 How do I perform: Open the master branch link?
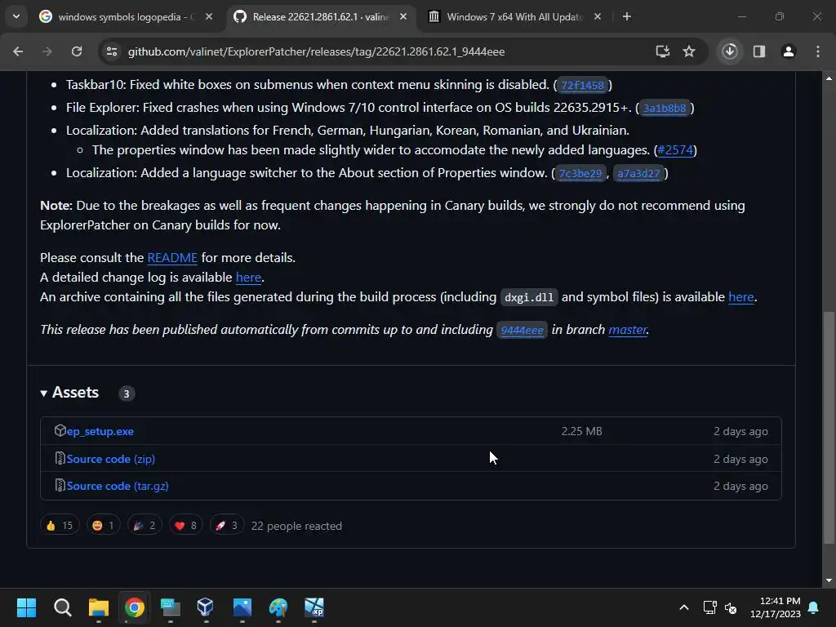pos(628,330)
